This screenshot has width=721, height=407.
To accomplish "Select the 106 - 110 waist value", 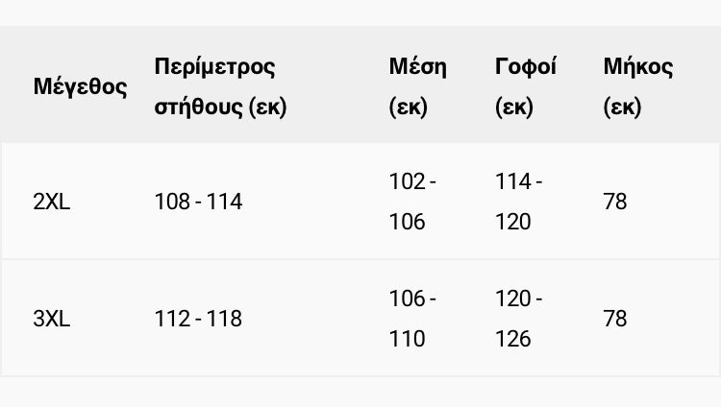I will click(412, 319).
